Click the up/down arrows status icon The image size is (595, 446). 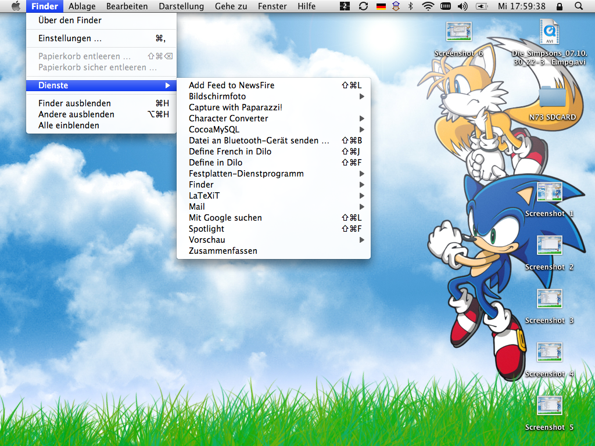396,6
